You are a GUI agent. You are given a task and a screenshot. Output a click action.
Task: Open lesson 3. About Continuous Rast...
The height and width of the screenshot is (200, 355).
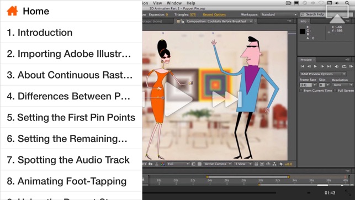(71, 75)
